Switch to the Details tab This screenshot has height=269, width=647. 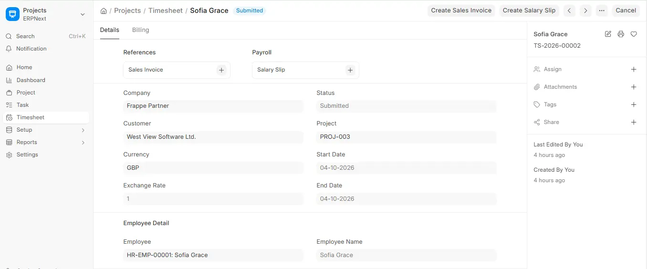(x=110, y=30)
